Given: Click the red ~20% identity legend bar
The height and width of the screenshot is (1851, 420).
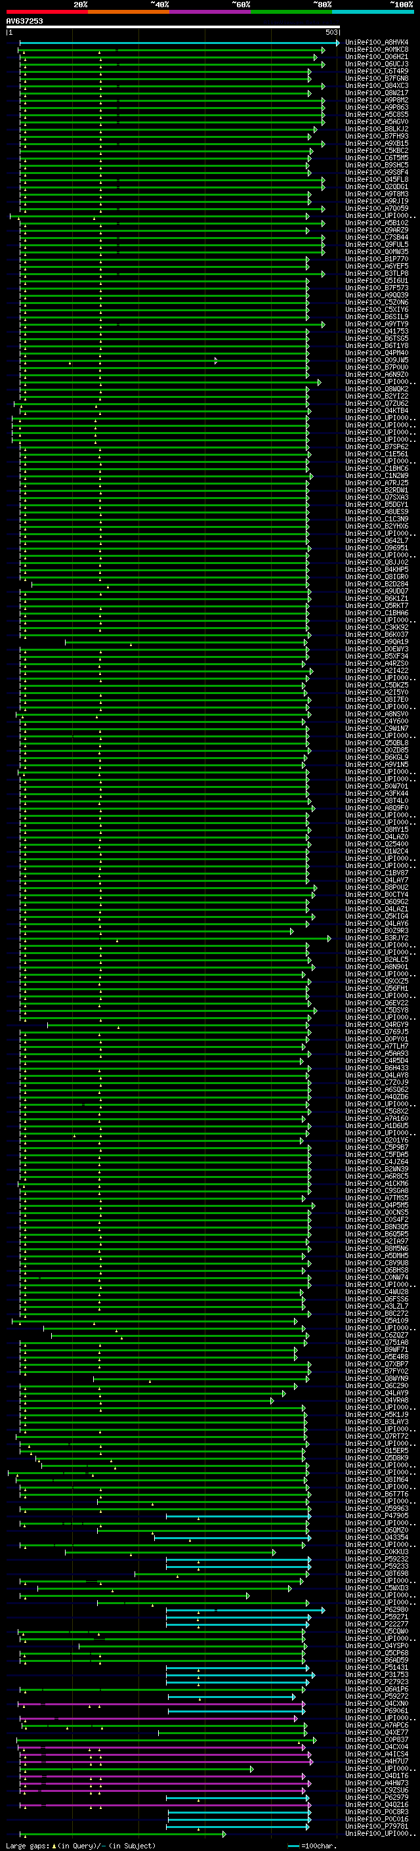Looking at the screenshot, I should [47, 12].
